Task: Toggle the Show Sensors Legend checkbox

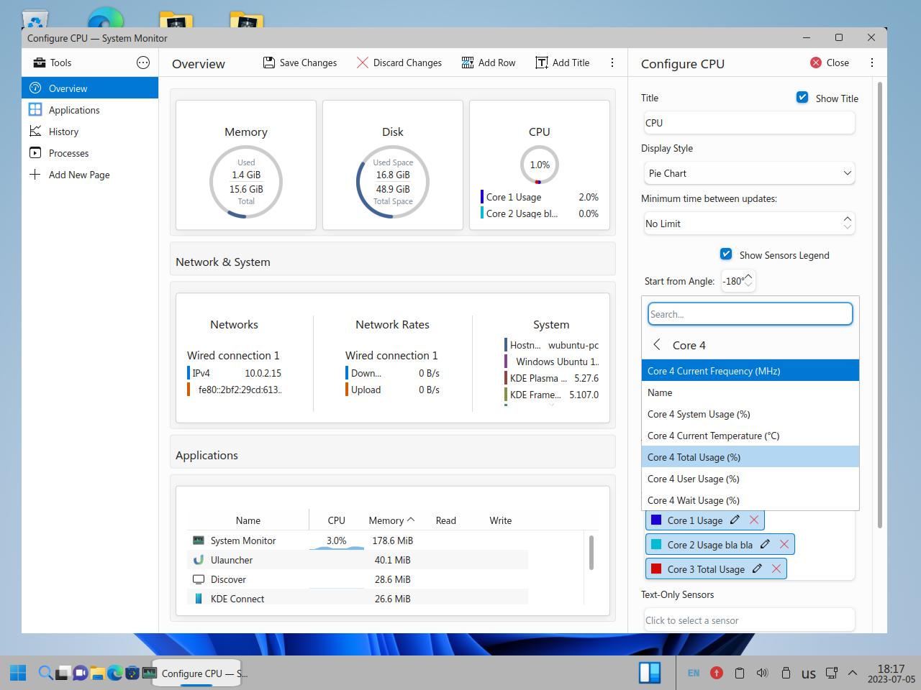Action: click(726, 254)
